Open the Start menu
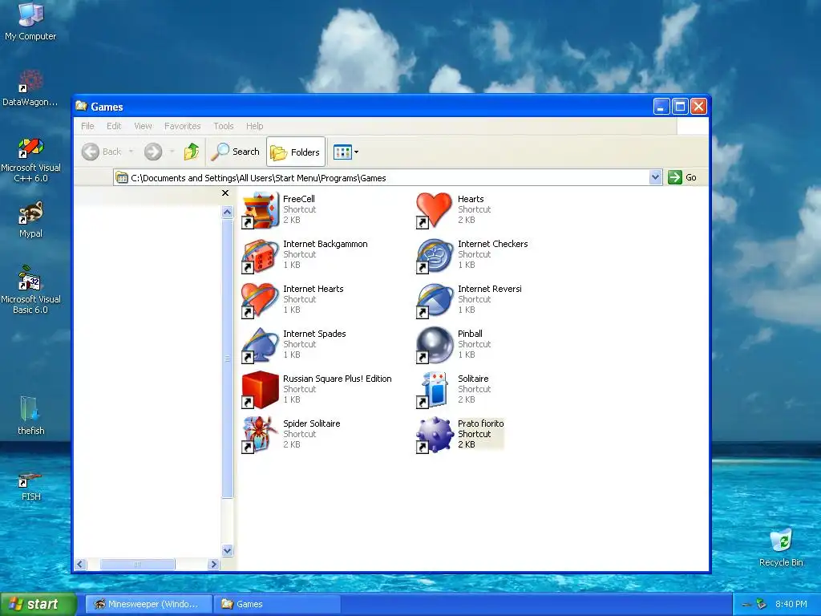The image size is (821, 616). click(x=38, y=605)
